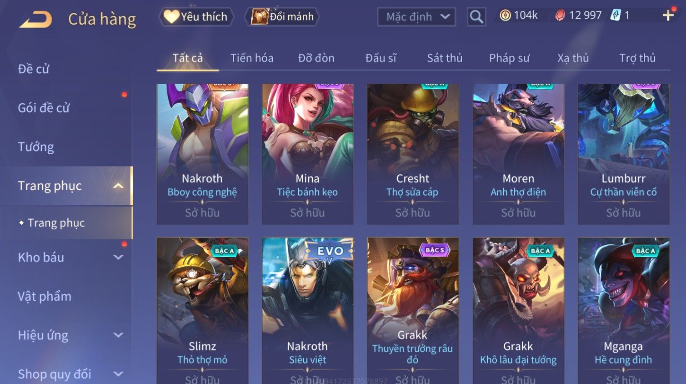686x384 pixels.
Task: Expand the Kho báu sidebar section
Action: click(x=118, y=258)
